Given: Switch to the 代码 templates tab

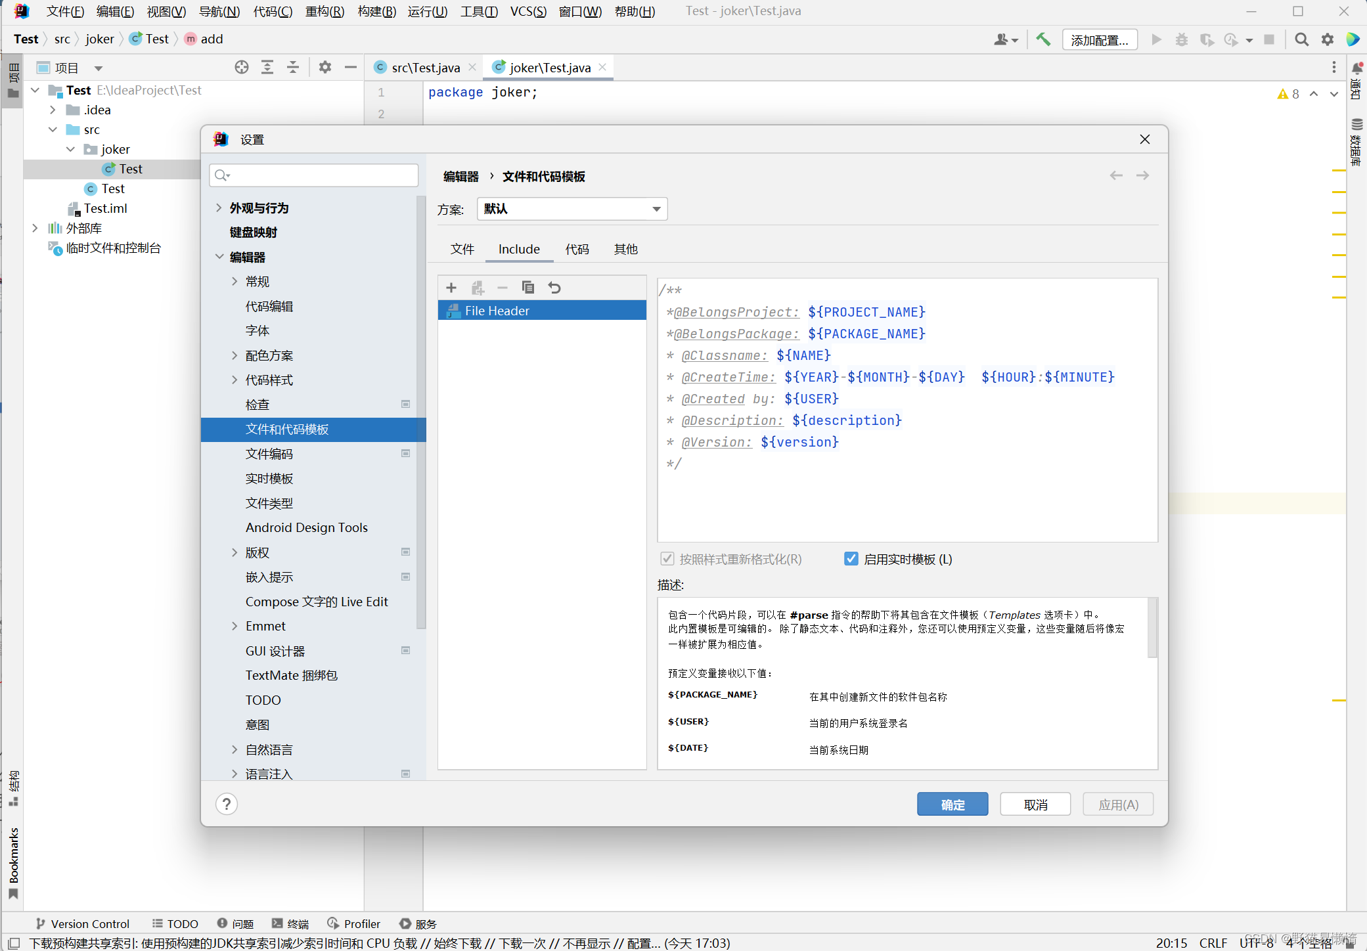Looking at the screenshot, I should coord(577,250).
